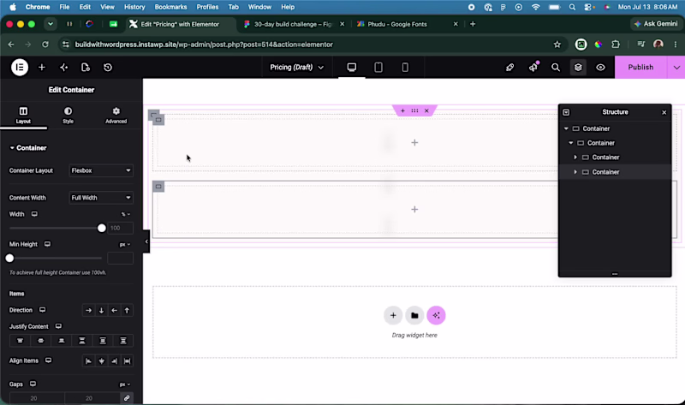Image resolution: width=685 pixels, height=405 pixels.
Task: Collapse the top-level Container in Structure
Action: (566, 128)
